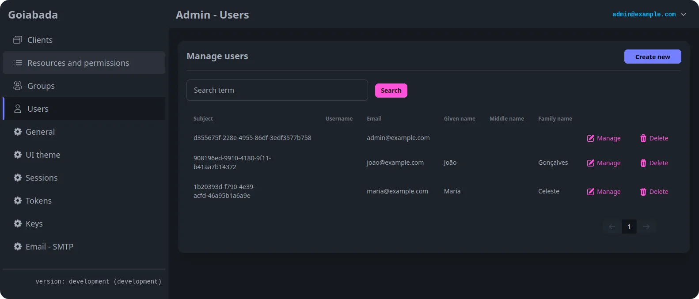Select subject 908196ed-9910-4180-9f11-b41aa7b14372
This screenshot has width=699, height=299.
tap(232, 163)
